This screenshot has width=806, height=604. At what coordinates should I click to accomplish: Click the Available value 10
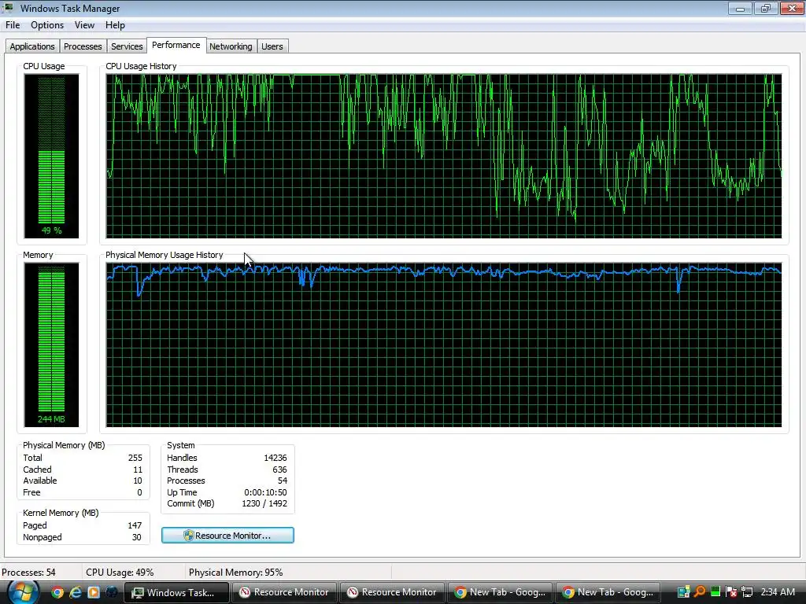pyautogui.click(x=138, y=481)
